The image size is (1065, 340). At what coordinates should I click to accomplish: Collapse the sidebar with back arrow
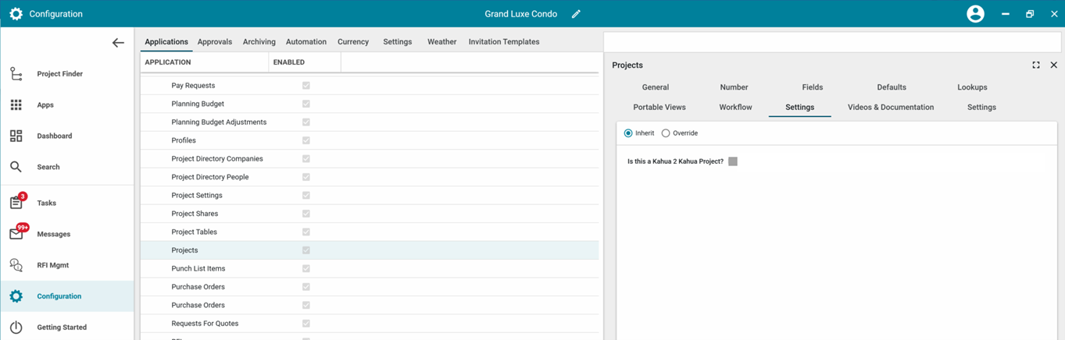pyautogui.click(x=118, y=43)
